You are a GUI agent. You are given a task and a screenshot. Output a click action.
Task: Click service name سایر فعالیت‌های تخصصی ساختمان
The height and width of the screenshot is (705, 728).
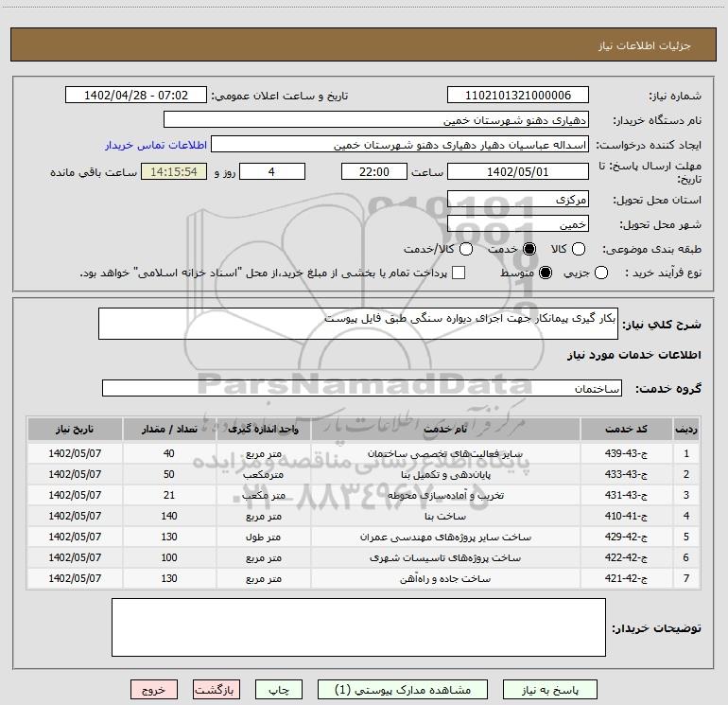445,453
